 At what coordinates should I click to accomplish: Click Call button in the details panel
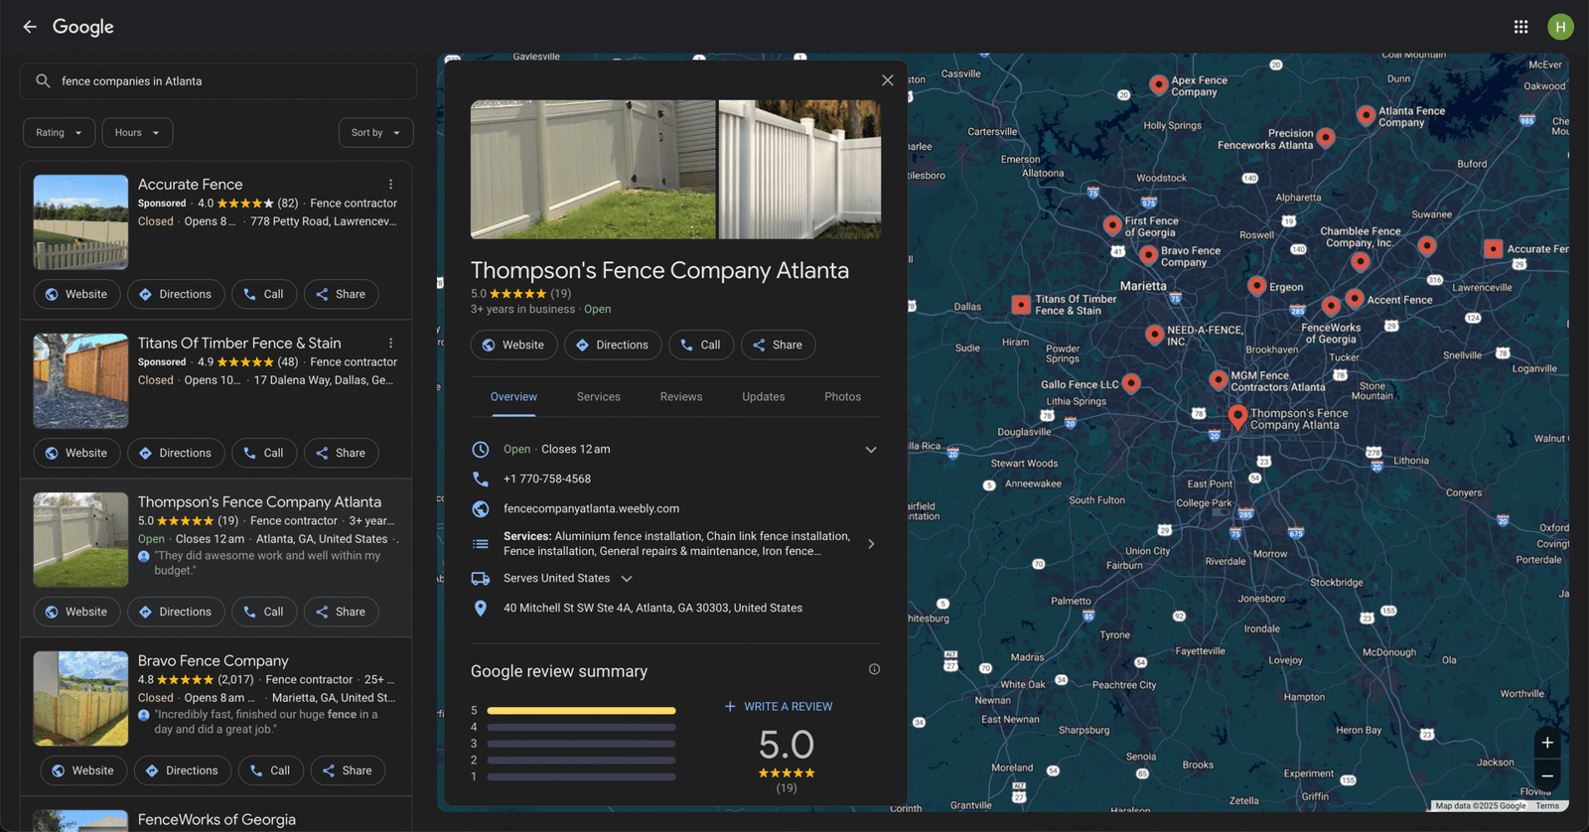701,345
